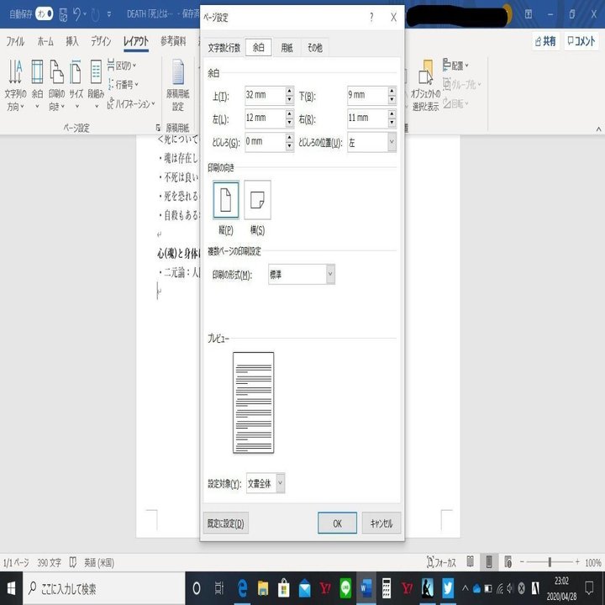Image resolution: width=605 pixels, height=605 pixels.
Task: Click the とじしろ gutter field (0 mm)
Action: [265, 142]
